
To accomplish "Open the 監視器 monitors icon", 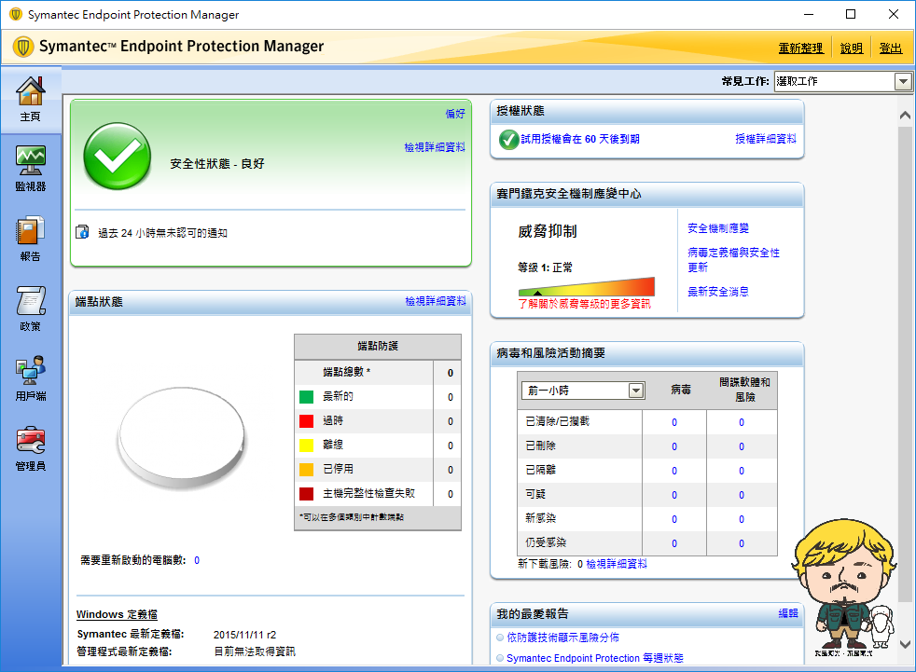I will coord(31,169).
